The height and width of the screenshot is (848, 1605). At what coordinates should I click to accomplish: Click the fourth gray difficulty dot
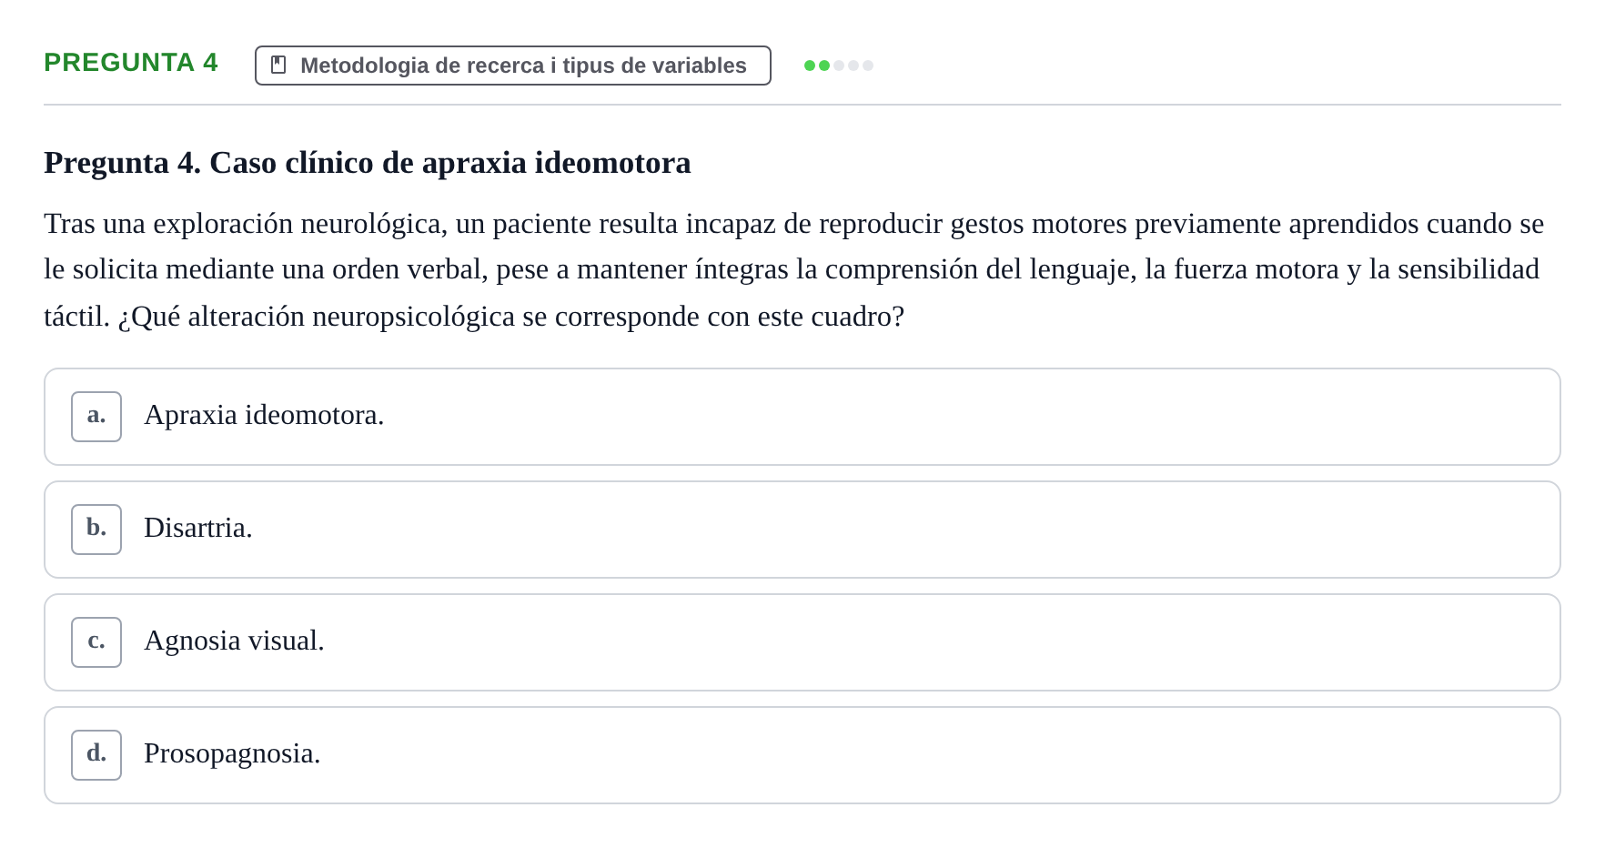click(x=853, y=66)
